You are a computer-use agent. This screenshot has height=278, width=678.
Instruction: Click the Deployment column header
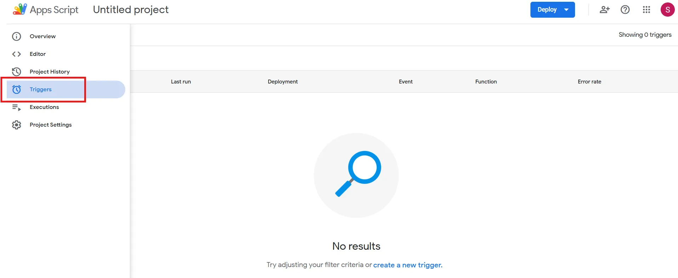coord(283,82)
